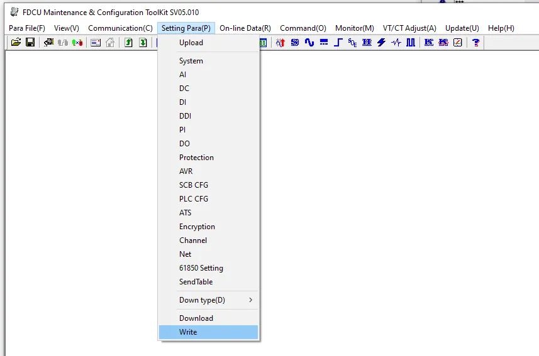Open the On-line Data(R) menu
The width and height of the screenshot is (539, 356).
[x=245, y=28]
